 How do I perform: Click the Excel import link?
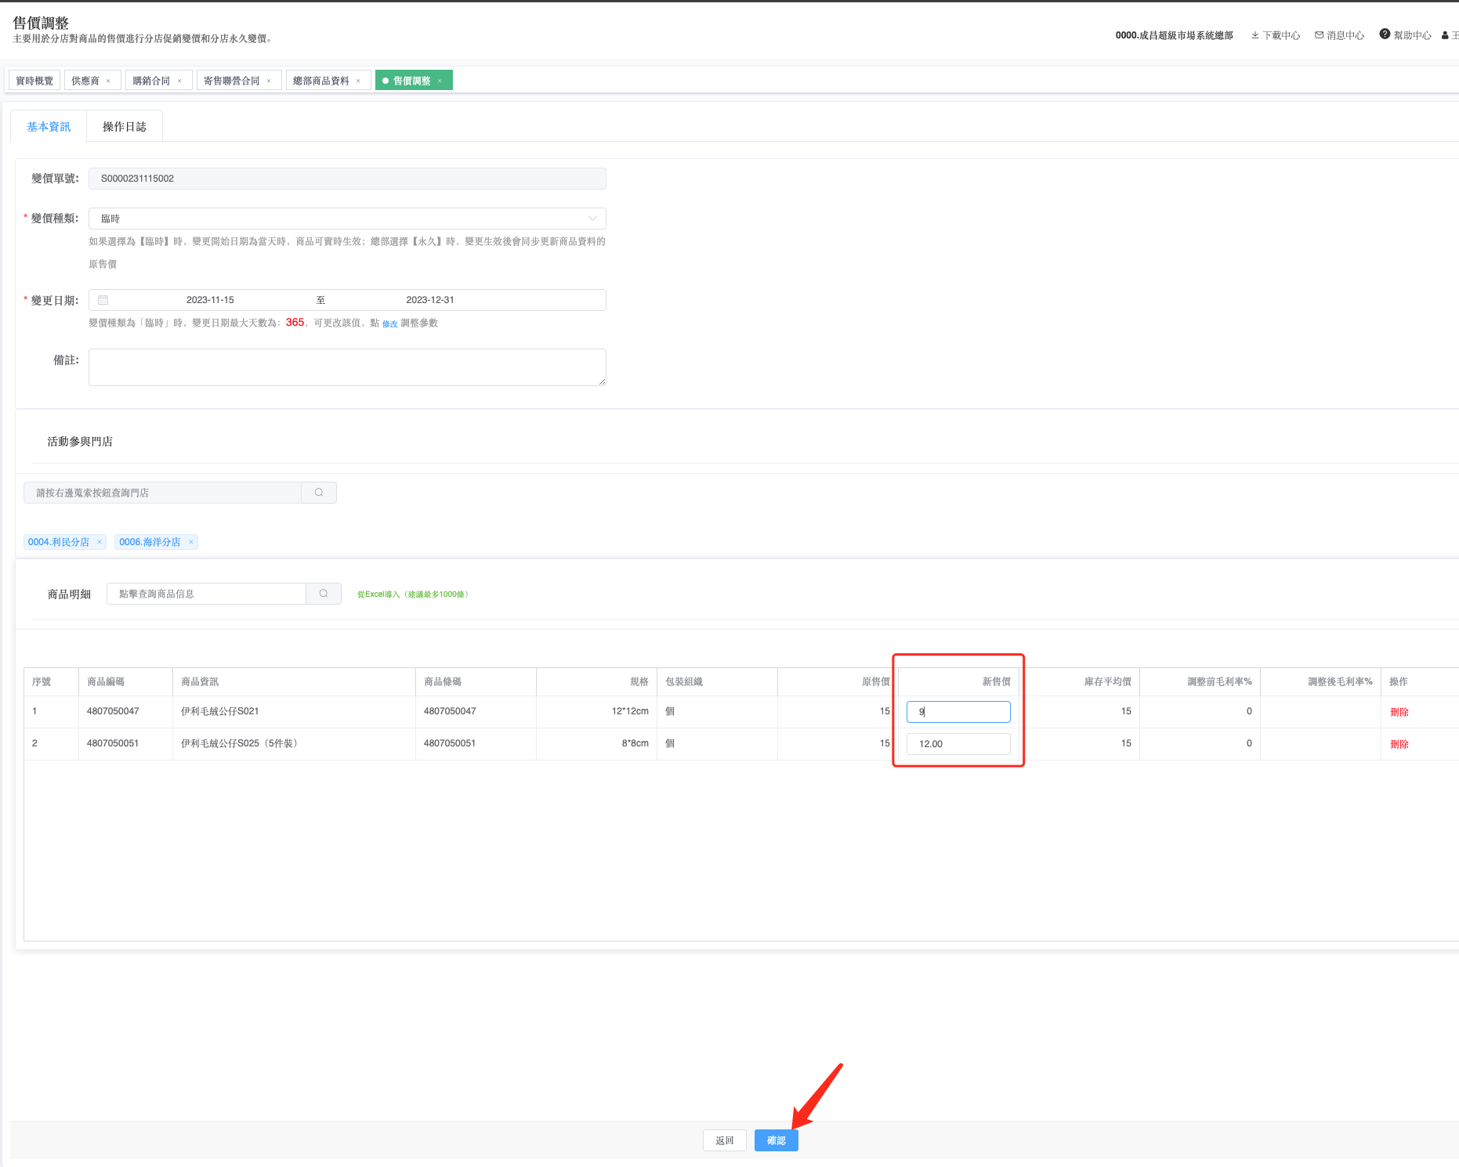[412, 594]
